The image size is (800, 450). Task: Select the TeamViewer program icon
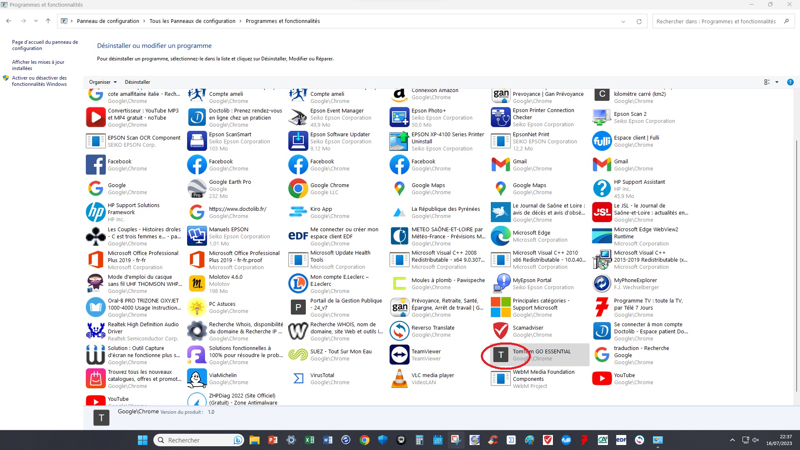point(400,355)
